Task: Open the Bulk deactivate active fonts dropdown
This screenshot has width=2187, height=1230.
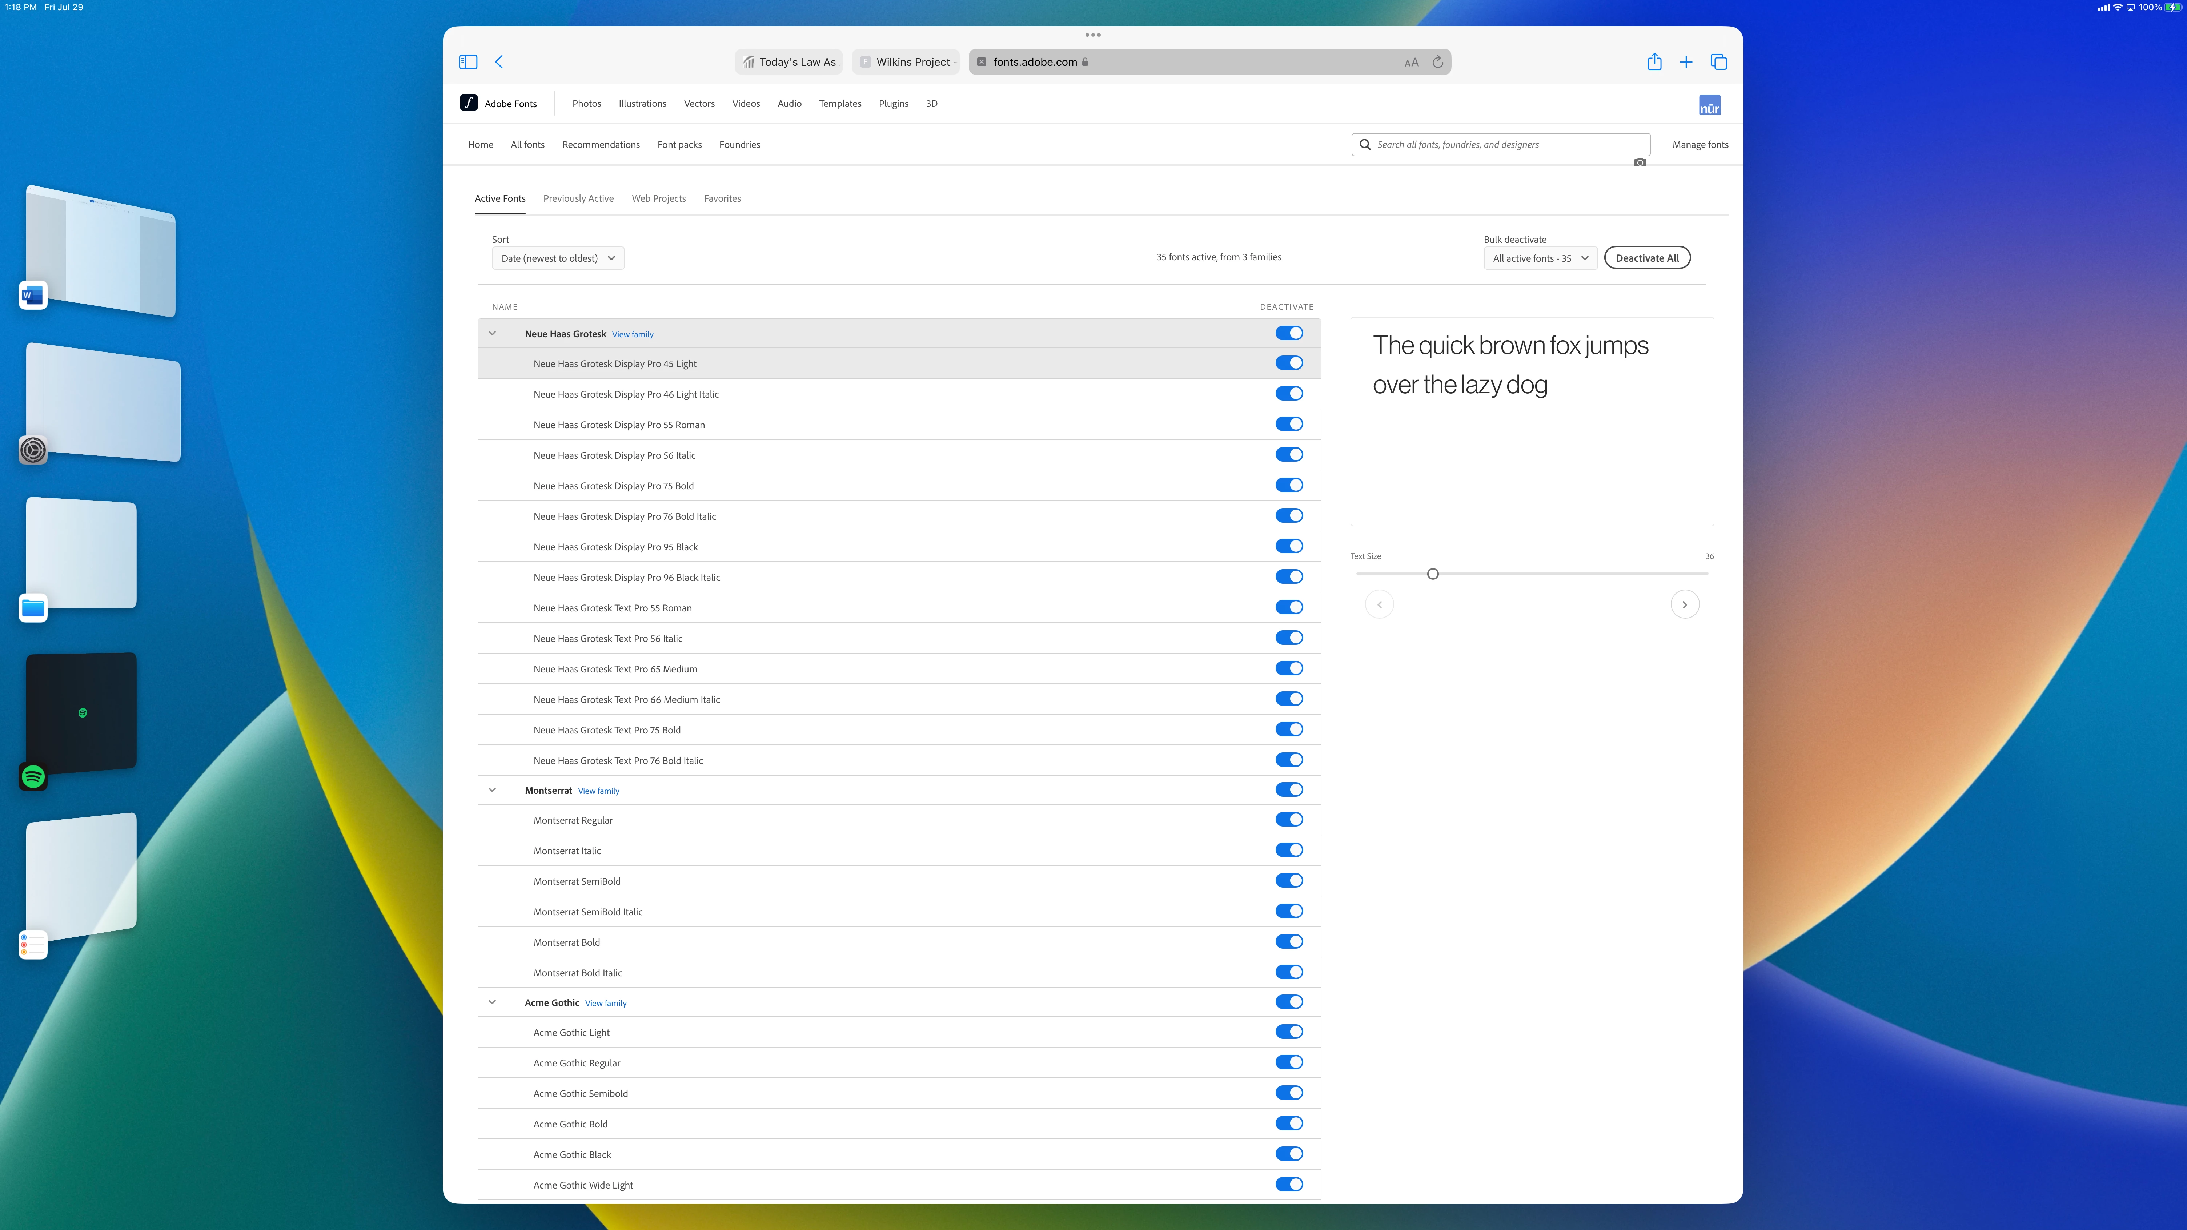Action: (1540, 258)
